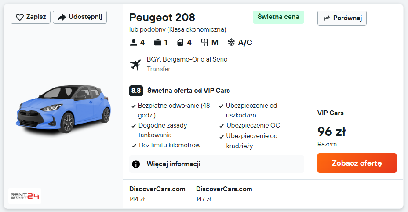Open the Rent Smart 24 supplier logo
The width and height of the screenshot is (408, 212).
(25, 196)
